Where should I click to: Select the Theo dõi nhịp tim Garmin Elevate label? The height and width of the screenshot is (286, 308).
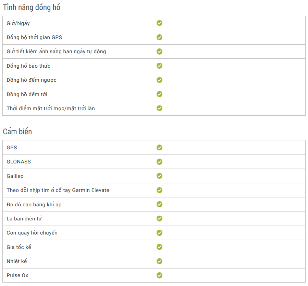58,190
